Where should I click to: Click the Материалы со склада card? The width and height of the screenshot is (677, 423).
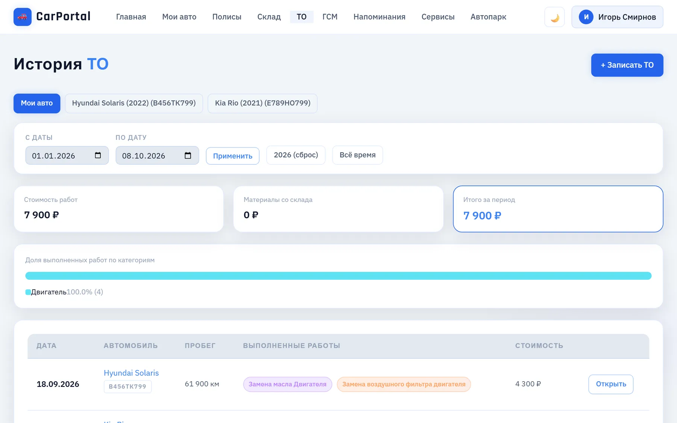pos(338,209)
